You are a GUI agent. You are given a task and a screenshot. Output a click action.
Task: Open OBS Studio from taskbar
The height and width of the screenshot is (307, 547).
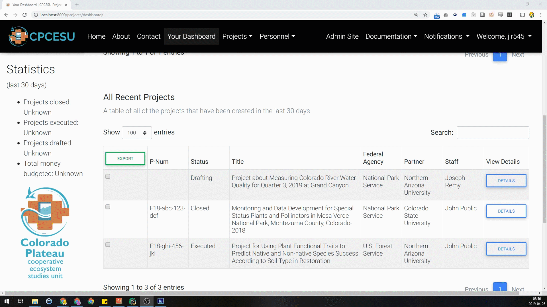[x=147, y=301]
